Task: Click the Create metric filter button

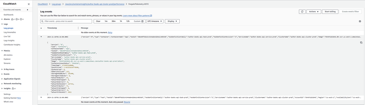Action: click(350, 12)
